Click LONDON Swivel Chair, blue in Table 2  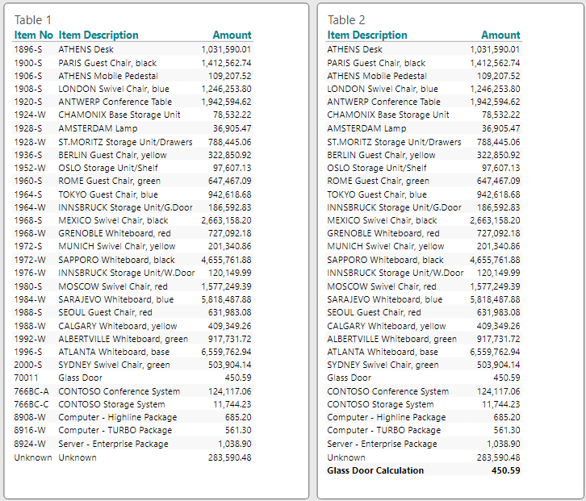pos(383,89)
